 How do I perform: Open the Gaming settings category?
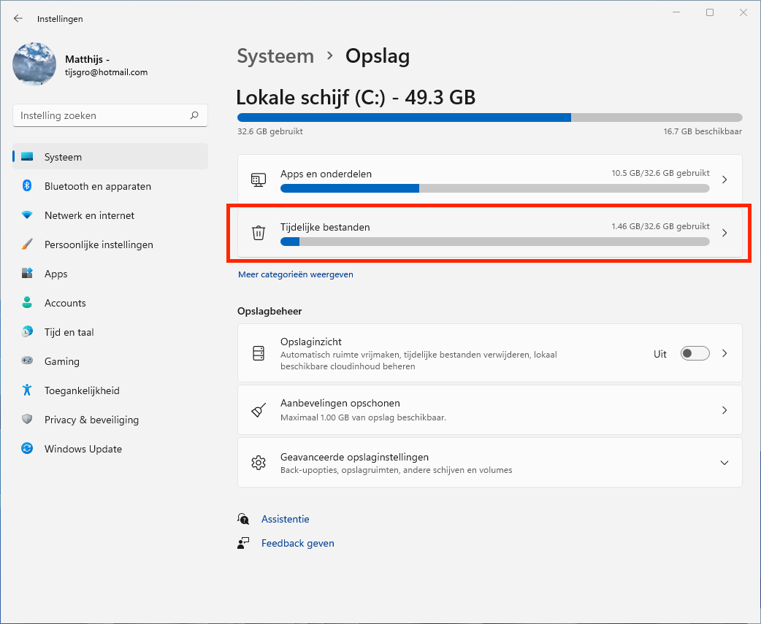click(x=62, y=361)
